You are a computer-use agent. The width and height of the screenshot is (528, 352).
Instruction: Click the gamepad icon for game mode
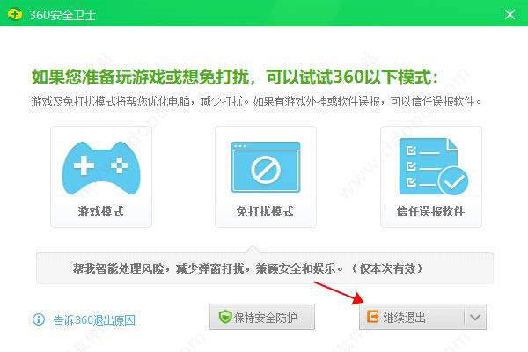pyautogui.click(x=101, y=167)
